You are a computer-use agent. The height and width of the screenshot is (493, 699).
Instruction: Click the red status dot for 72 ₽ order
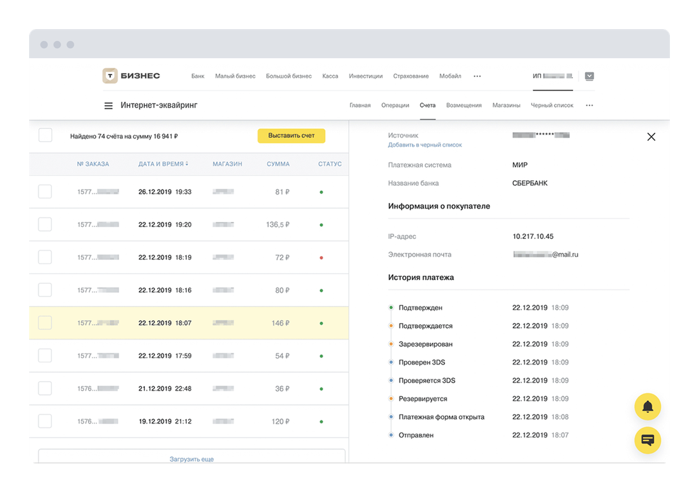tap(321, 258)
